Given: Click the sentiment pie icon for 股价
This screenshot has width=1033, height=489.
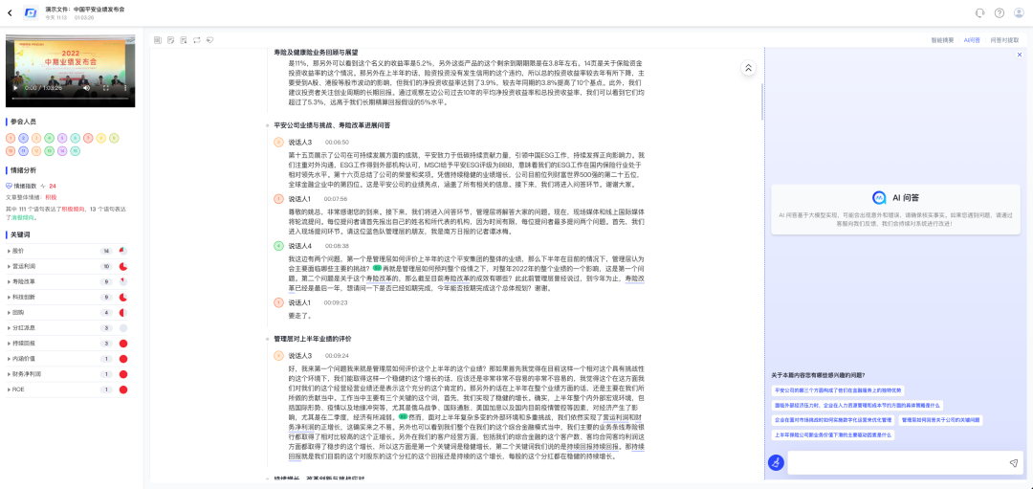Looking at the screenshot, I should click(x=123, y=251).
